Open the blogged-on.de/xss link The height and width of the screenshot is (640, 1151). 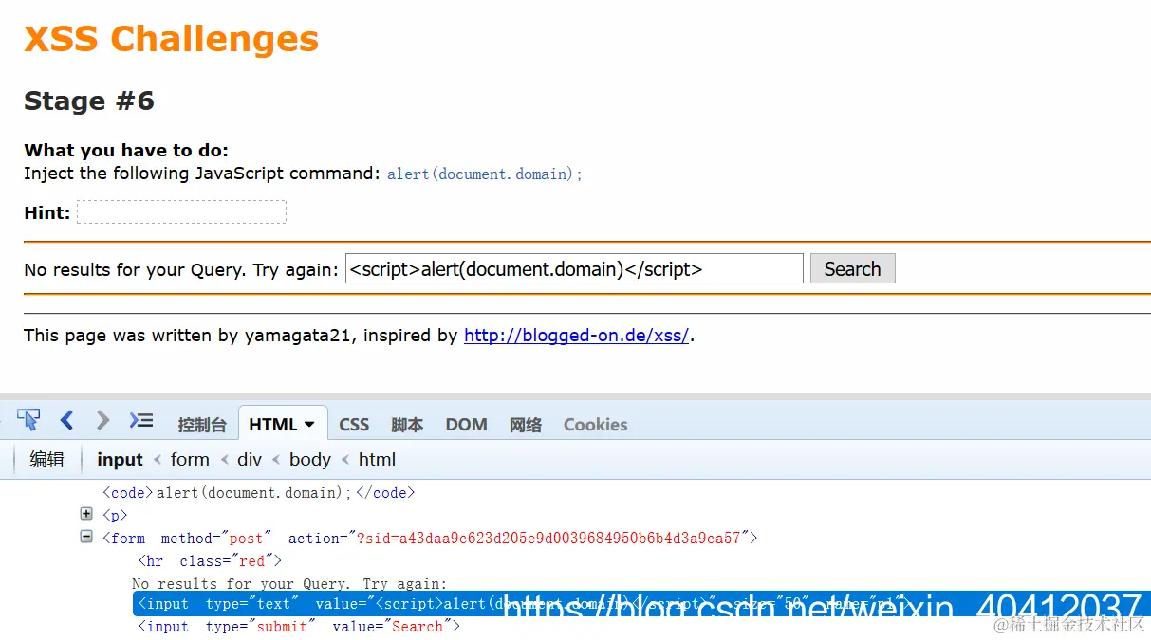point(576,335)
